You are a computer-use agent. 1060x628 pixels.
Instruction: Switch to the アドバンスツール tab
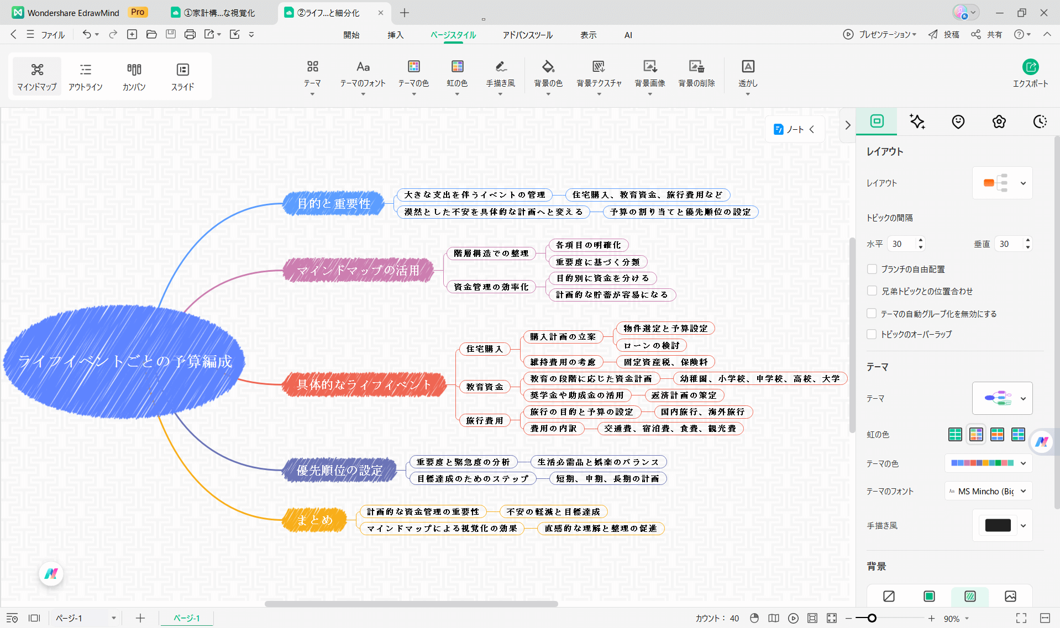[527, 35]
